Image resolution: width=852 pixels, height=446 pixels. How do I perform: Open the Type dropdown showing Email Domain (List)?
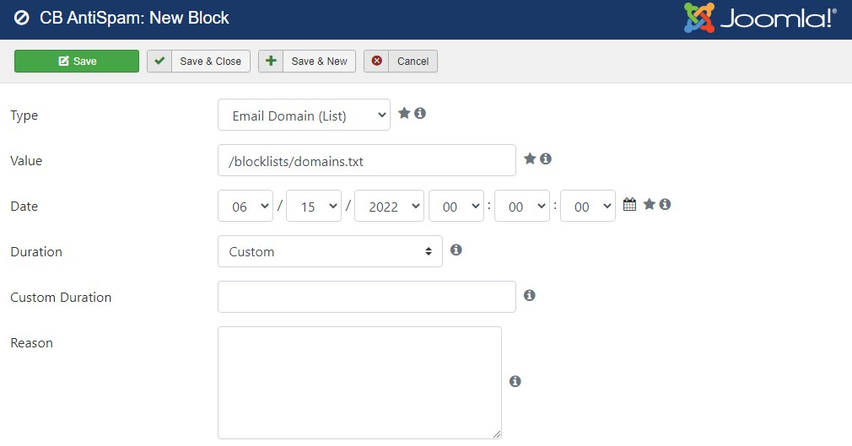tap(304, 115)
